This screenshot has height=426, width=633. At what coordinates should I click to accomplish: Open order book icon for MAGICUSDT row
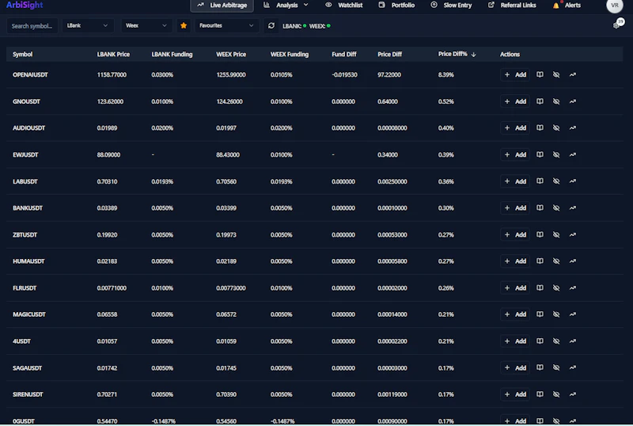coord(540,314)
